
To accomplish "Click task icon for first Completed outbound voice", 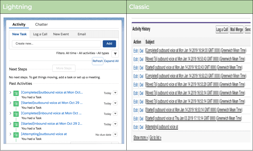I will pos(16,93).
